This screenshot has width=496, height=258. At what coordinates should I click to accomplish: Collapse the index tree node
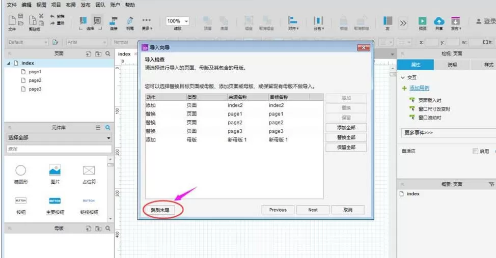9,63
